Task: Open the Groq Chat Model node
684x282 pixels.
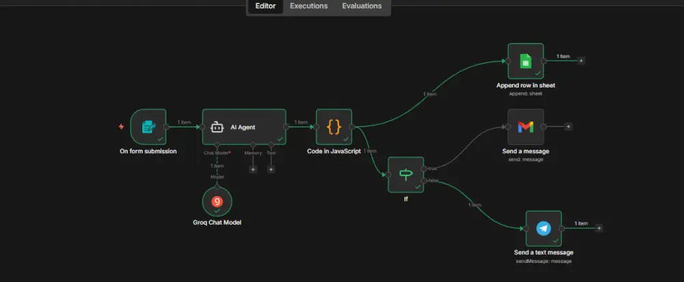Action: click(x=218, y=201)
